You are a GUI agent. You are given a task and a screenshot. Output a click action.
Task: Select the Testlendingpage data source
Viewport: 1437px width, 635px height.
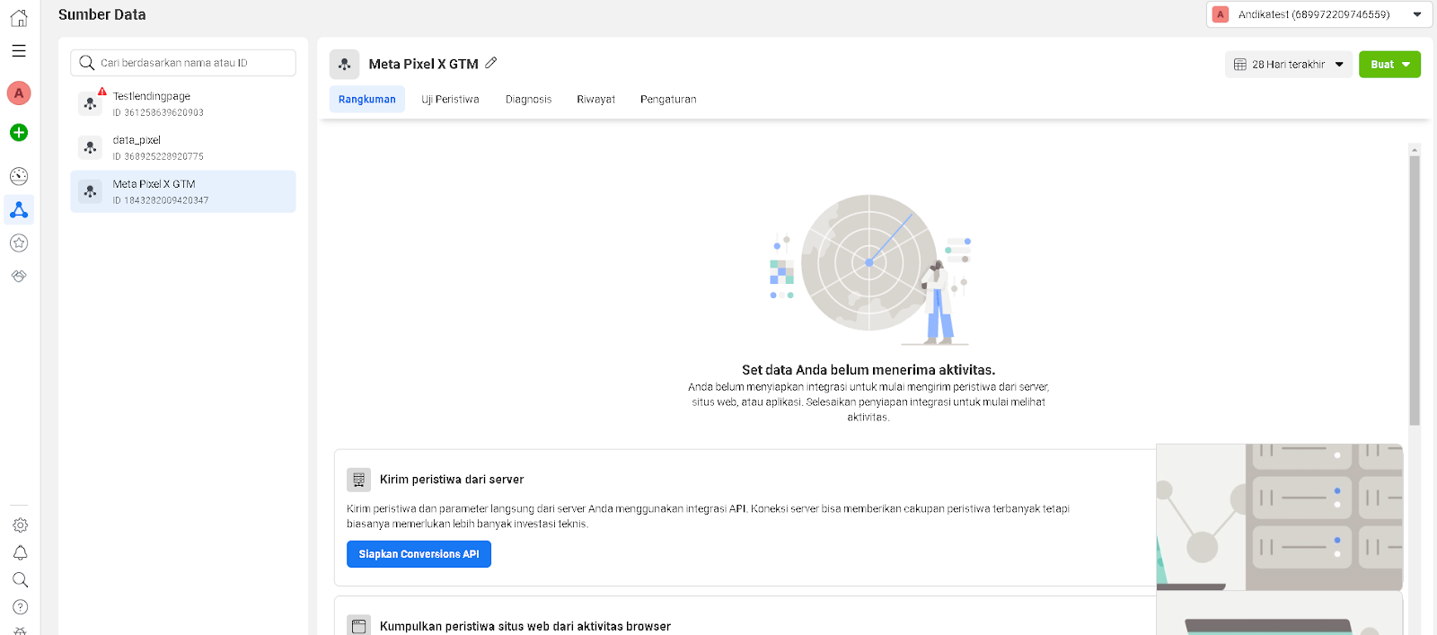(x=183, y=104)
